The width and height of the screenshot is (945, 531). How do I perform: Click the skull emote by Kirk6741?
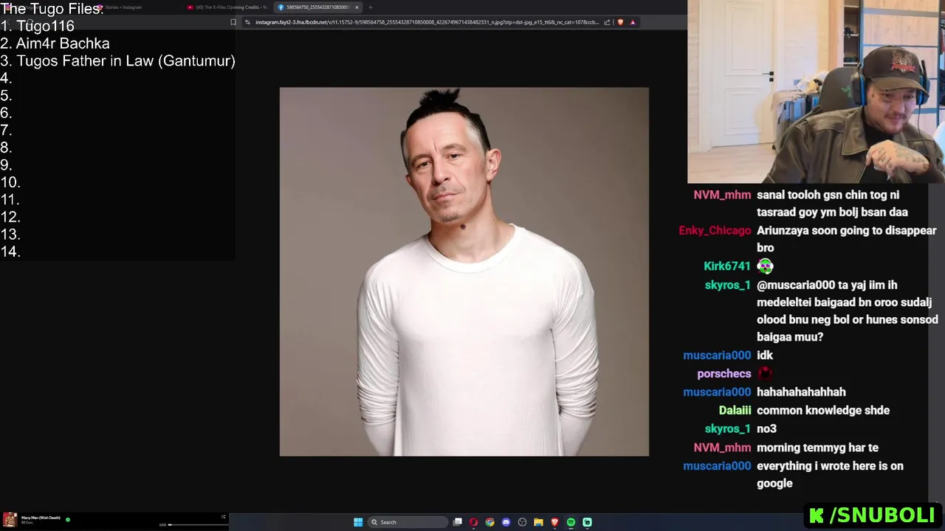tap(765, 266)
